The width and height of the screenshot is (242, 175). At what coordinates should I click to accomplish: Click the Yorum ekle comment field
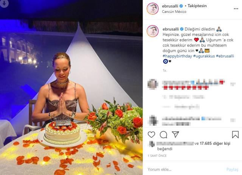tap(185, 169)
